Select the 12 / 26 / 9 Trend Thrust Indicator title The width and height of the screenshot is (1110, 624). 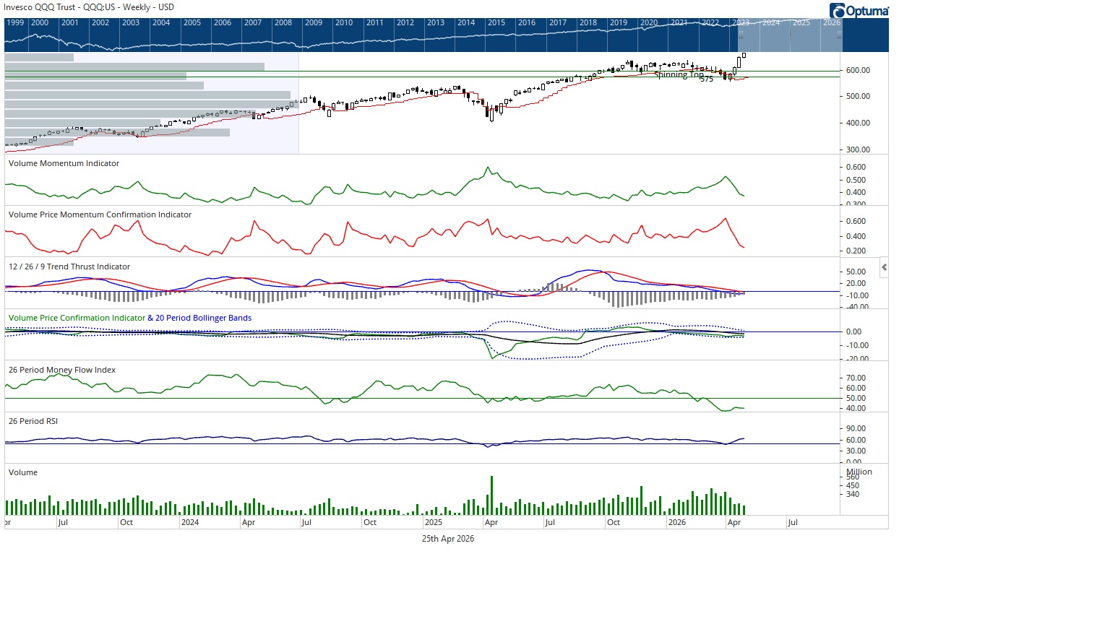[x=69, y=266]
